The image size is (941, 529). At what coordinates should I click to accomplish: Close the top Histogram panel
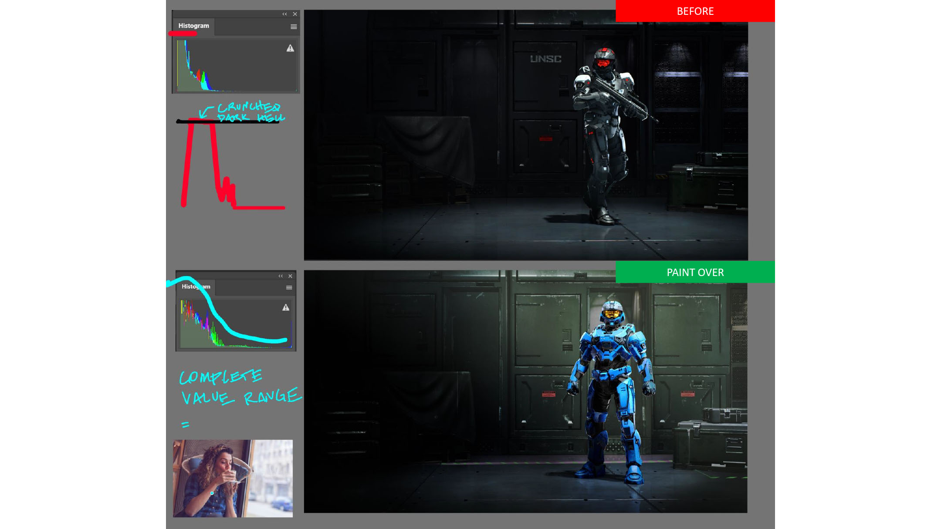click(x=295, y=14)
